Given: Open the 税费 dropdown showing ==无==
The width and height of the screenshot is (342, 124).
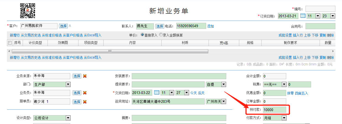Looking at the screenshot, I should coord(284,84).
